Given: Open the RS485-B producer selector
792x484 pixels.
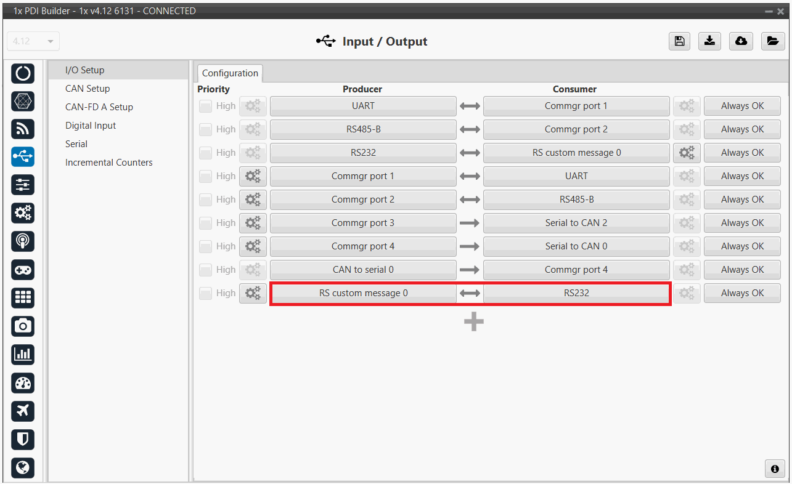Looking at the screenshot, I should click(363, 129).
